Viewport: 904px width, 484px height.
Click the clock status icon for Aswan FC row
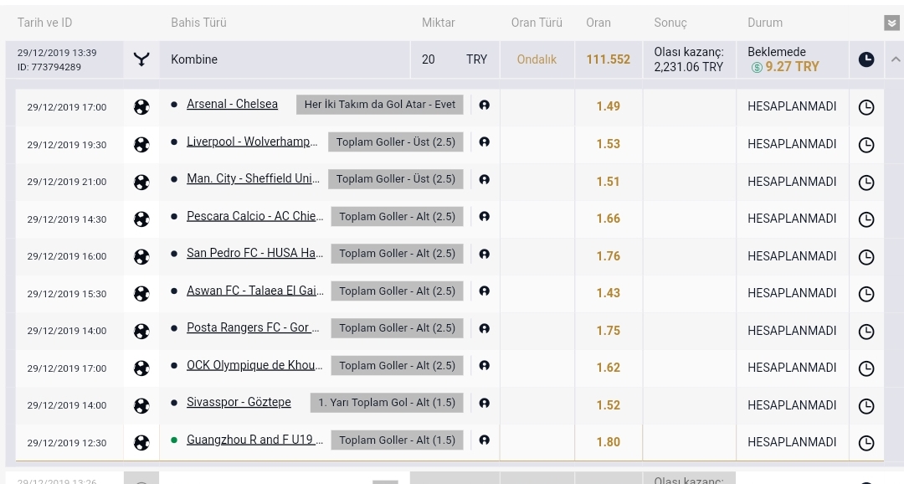point(866,293)
